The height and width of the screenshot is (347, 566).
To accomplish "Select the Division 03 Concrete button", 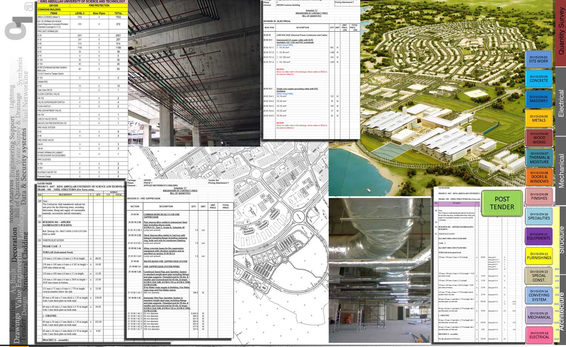I will point(538,79).
